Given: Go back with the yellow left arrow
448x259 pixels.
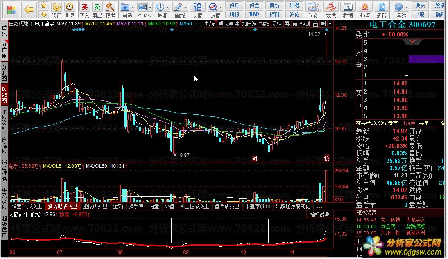Looking at the screenshot, I should point(29,10).
